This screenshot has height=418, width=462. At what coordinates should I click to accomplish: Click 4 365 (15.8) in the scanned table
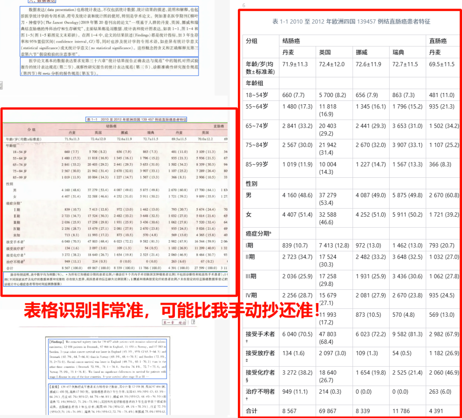[205, 235]
